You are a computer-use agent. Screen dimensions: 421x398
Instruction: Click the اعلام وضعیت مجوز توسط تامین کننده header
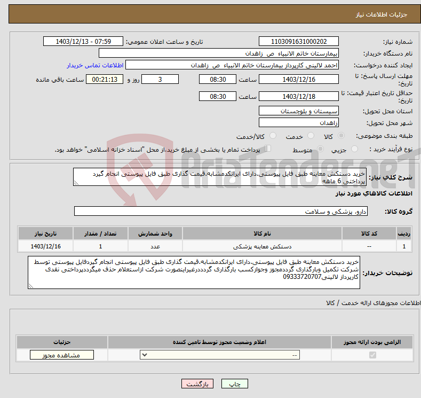[219, 342]
